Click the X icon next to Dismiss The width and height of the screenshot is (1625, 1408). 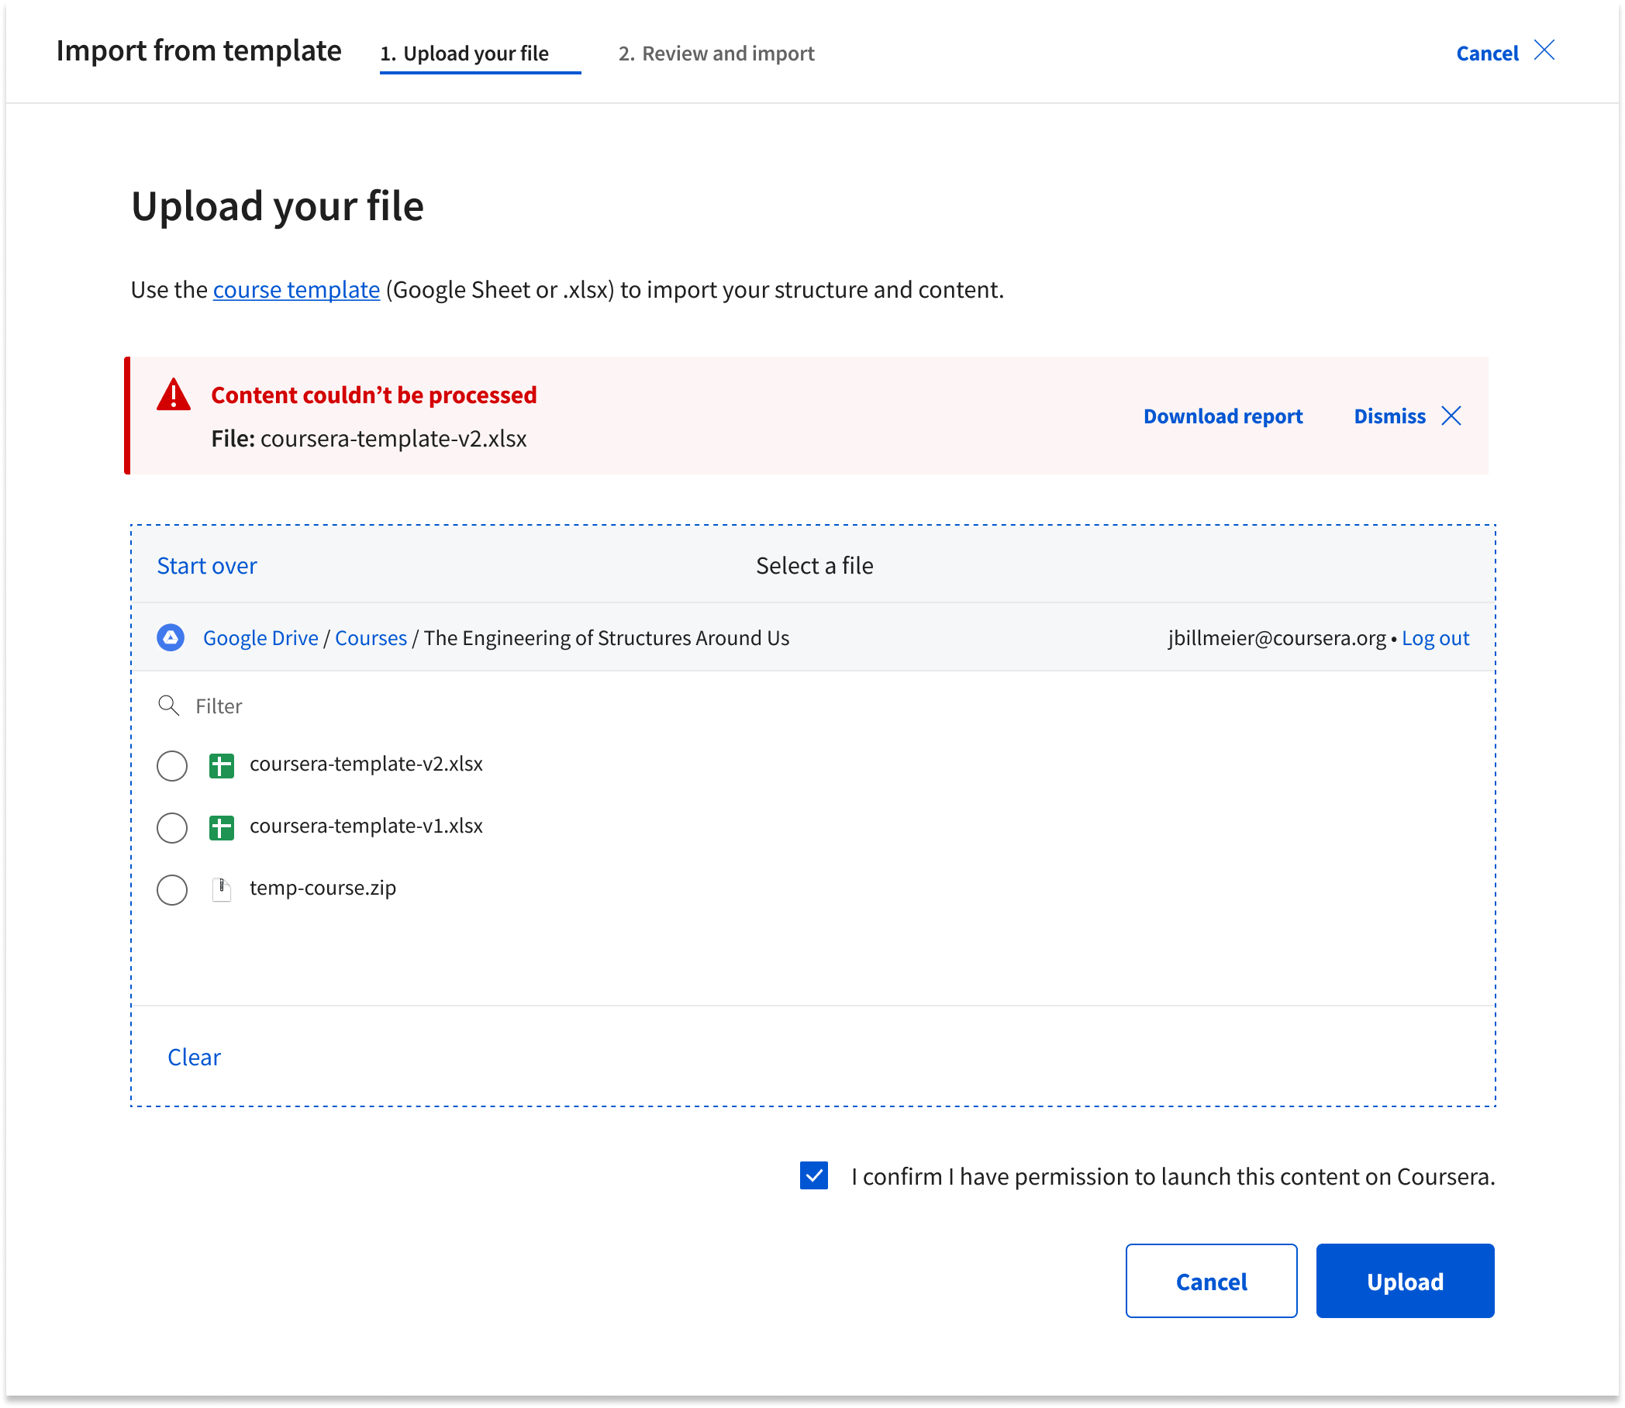click(1451, 416)
